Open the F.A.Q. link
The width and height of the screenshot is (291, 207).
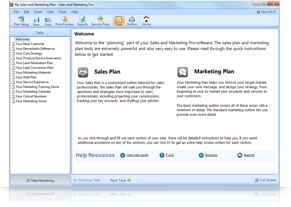170,155
